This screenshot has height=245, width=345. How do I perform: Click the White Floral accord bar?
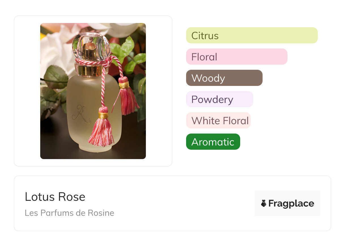pos(218,121)
